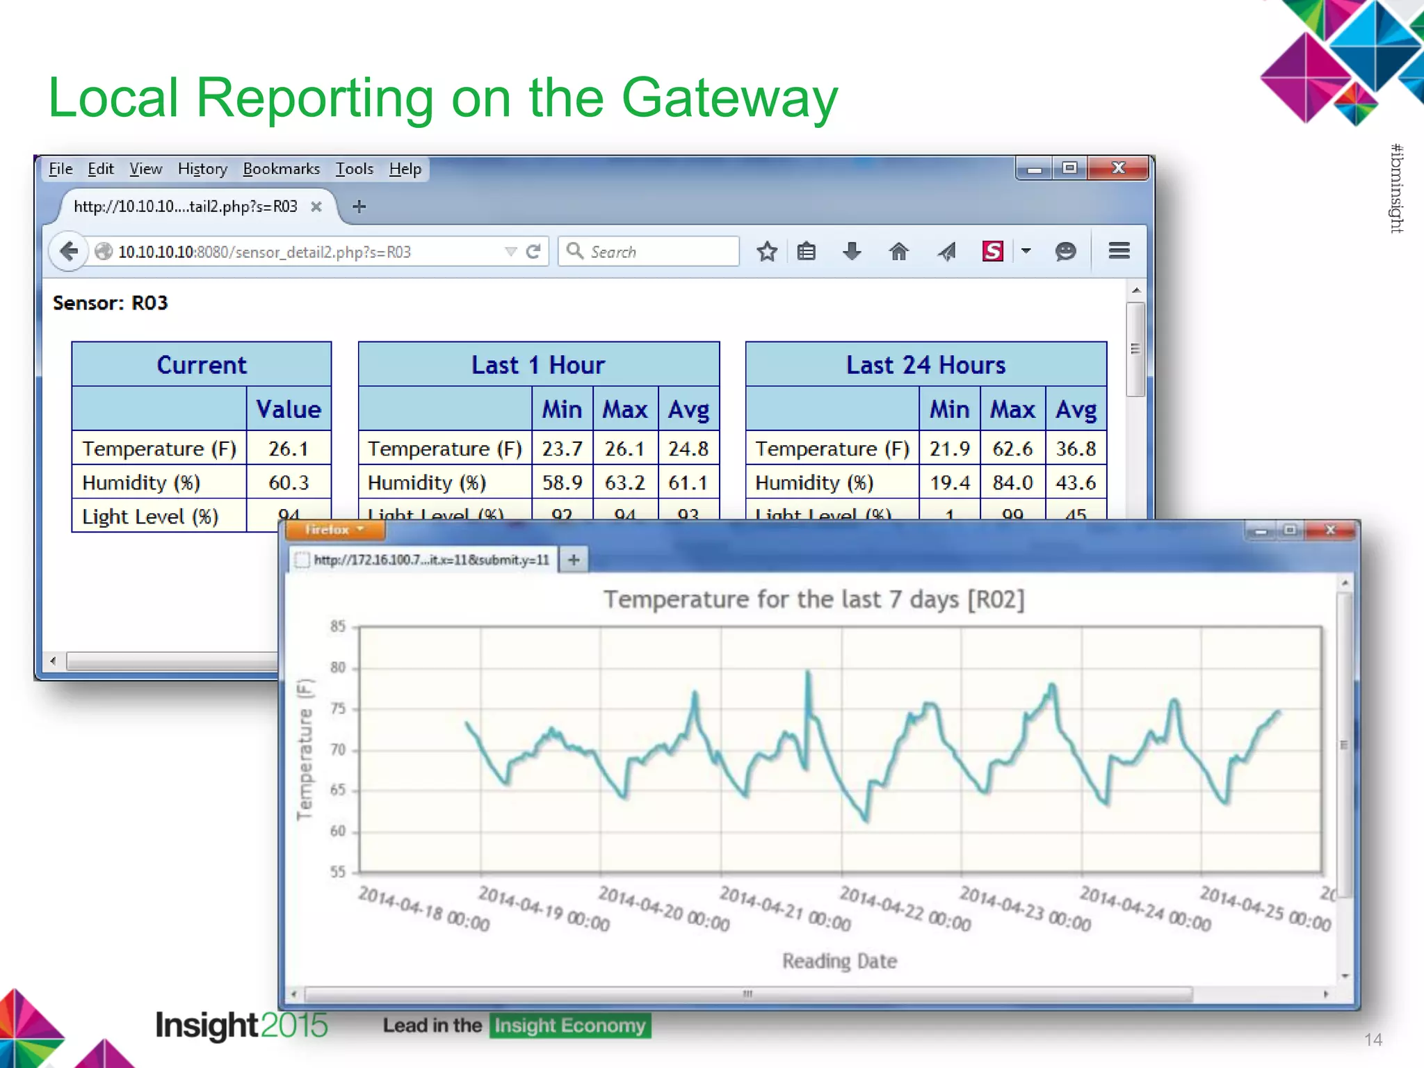Click the chart title Temperature for the last 7 days
Image resolution: width=1424 pixels, height=1068 pixels.
click(x=814, y=599)
